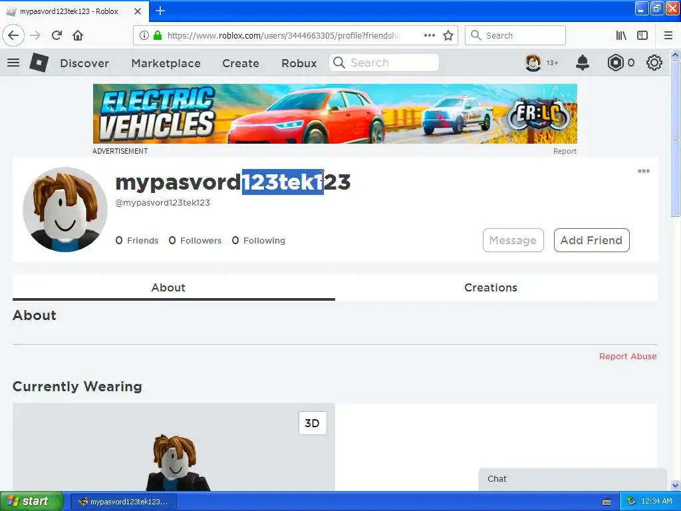Switch to the About tab
The width and height of the screenshot is (681, 511).
174,287
